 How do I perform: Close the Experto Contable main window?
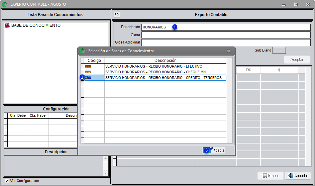308,4
